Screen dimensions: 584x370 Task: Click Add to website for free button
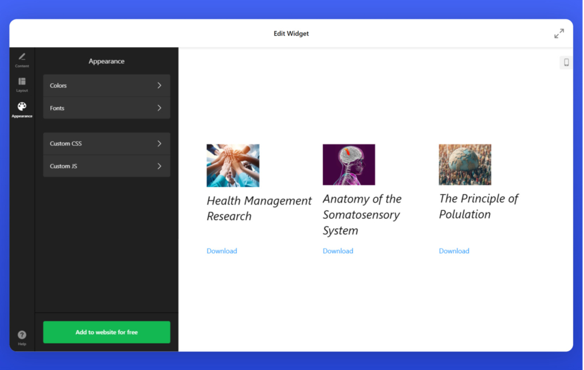[107, 332]
